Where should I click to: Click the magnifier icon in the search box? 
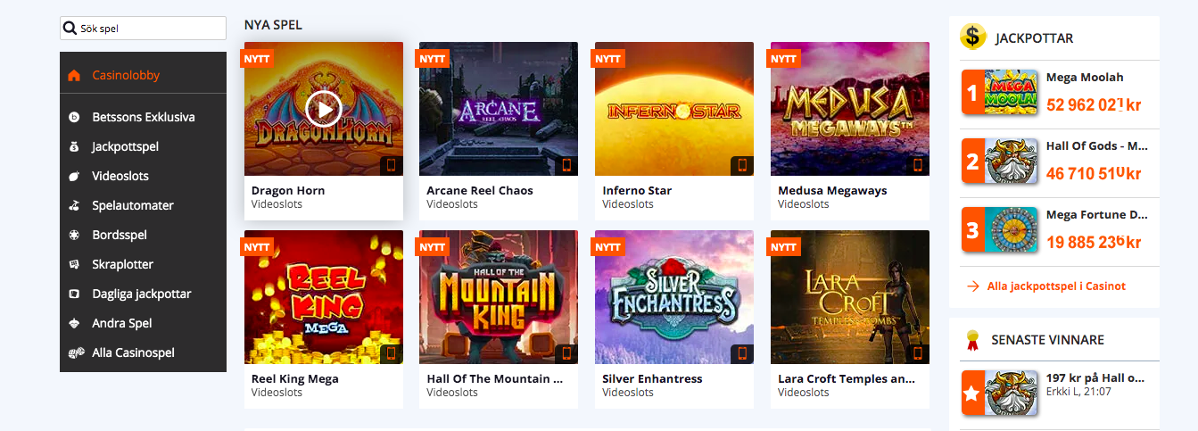coord(70,29)
